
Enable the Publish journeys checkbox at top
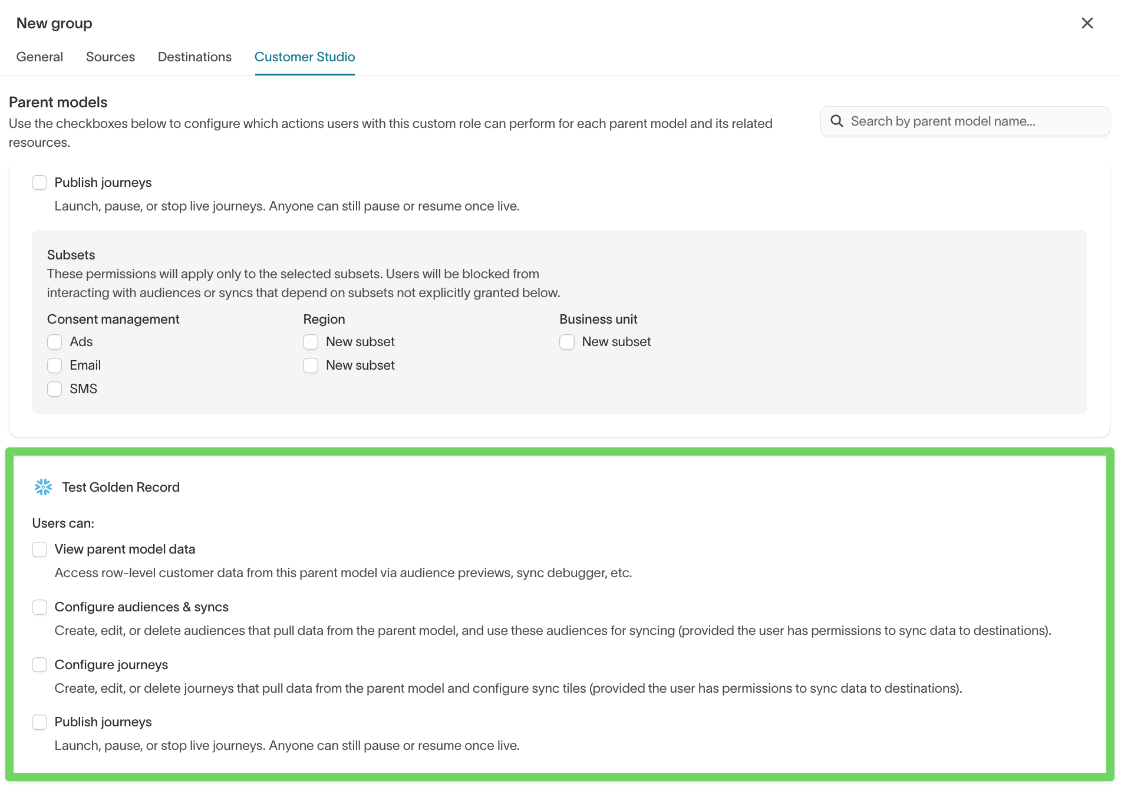pyautogui.click(x=39, y=182)
